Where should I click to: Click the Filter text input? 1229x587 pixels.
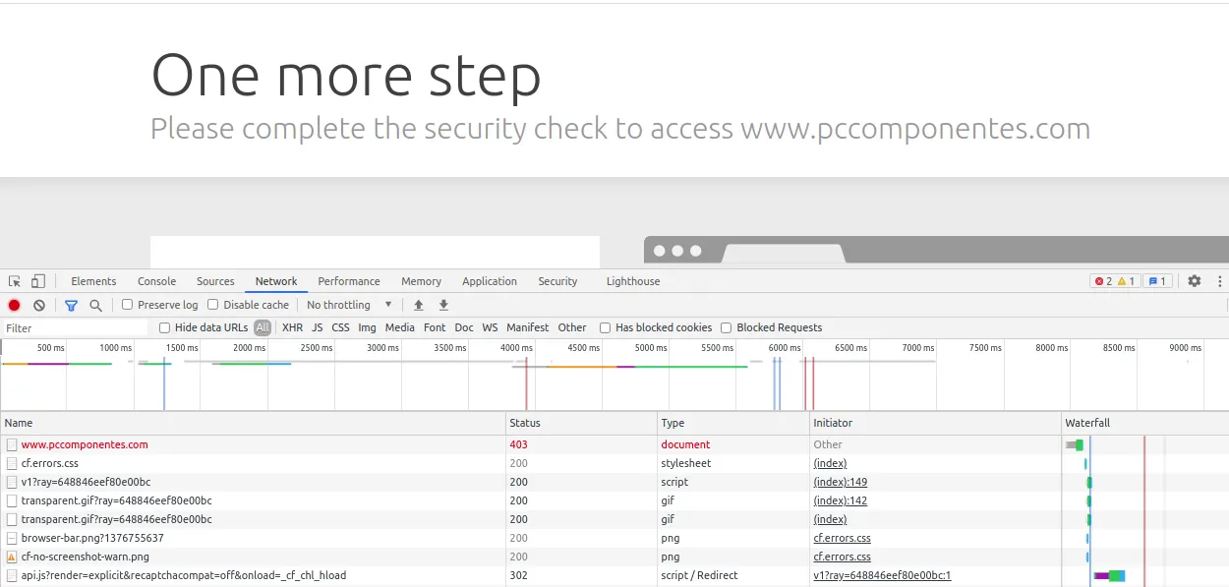tap(75, 328)
